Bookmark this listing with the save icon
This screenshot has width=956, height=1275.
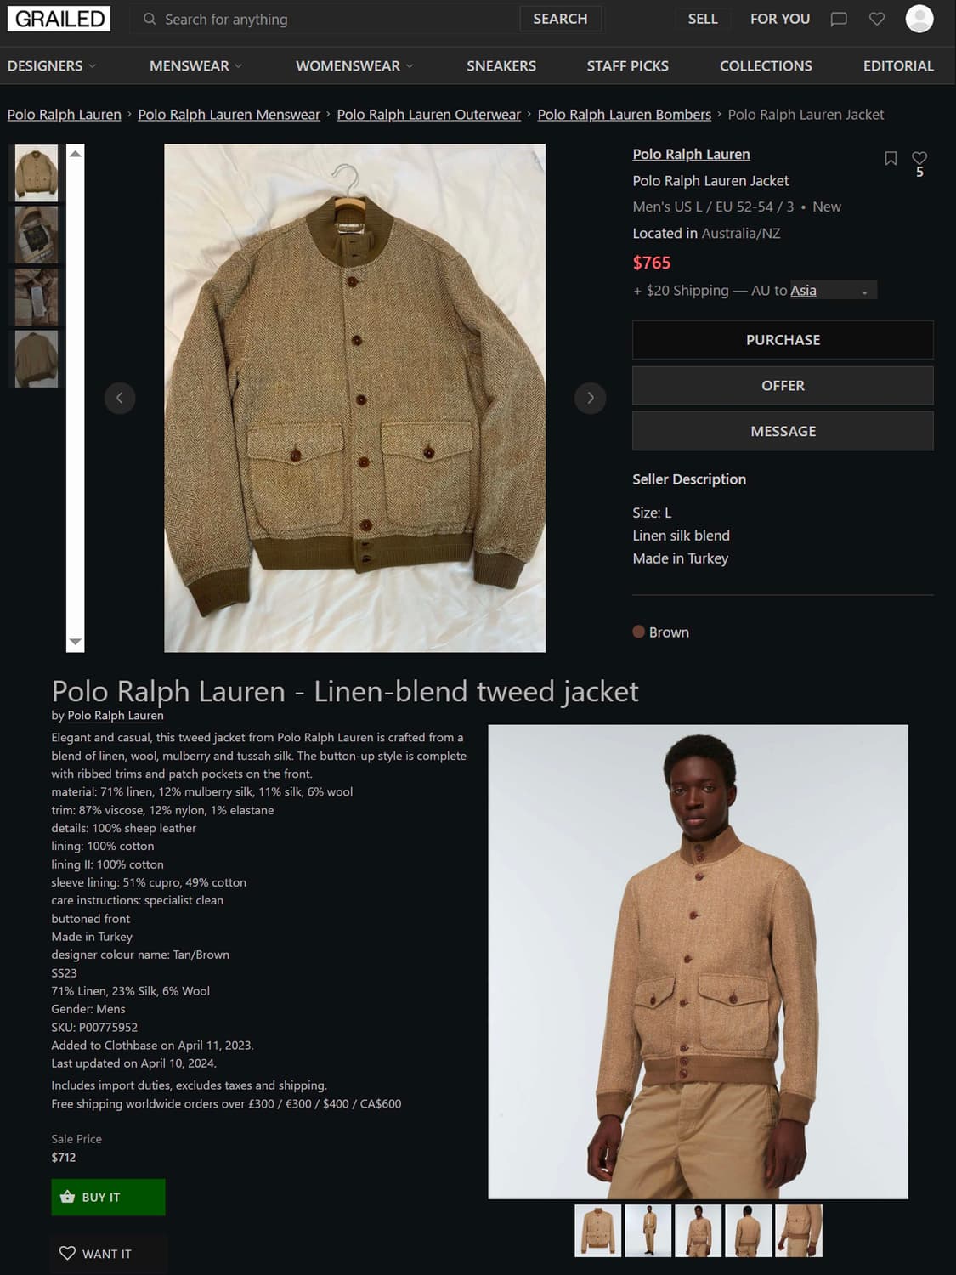[891, 158]
